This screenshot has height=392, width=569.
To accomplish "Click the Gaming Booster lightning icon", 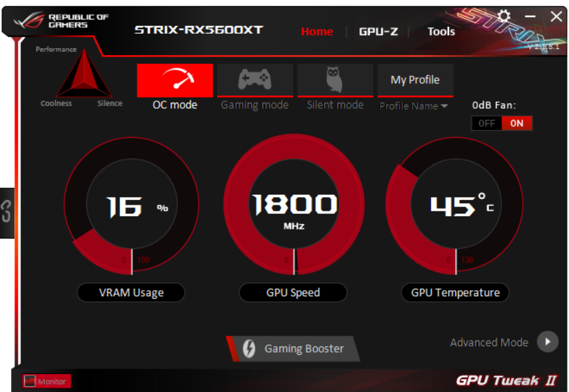I will pos(249,349).
